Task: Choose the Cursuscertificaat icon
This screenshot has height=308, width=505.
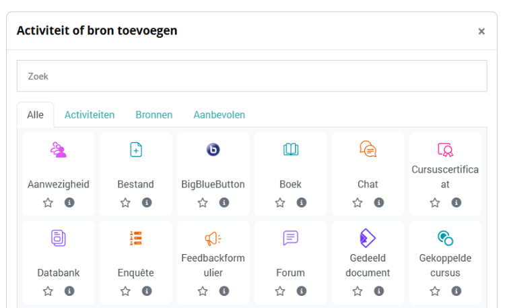Action: coord(445,150)
